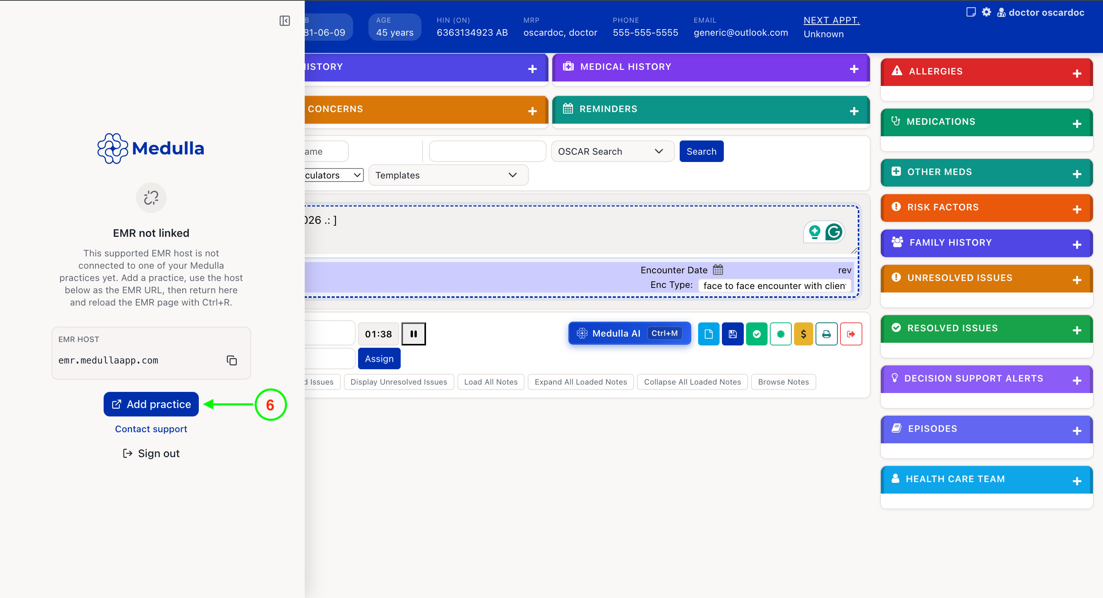Image resolution: width=1103 pixels, height=598 pixels.
Task: Click the red exit encounter icon
Action: pyautogui.click(x=851, y=334)
